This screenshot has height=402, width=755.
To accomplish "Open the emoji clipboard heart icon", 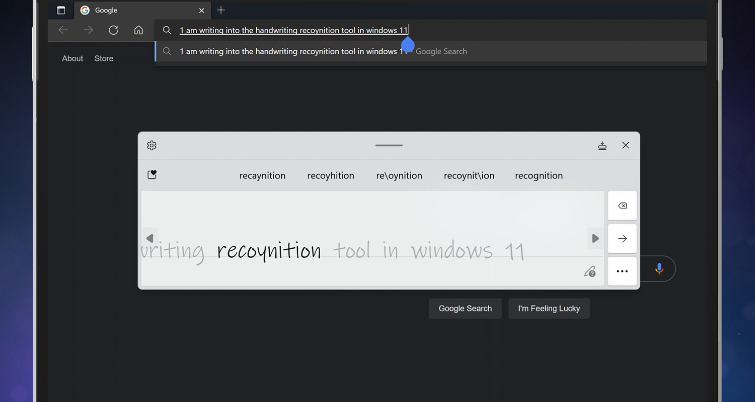I will 152,175.
